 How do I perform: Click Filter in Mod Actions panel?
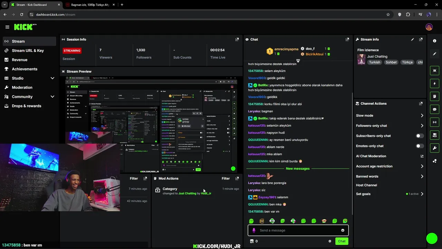[x=225, y=178]
